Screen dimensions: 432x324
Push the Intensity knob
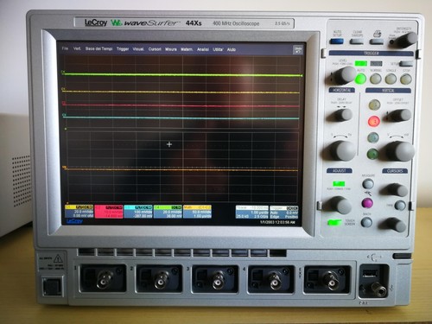tap(407, 40)
